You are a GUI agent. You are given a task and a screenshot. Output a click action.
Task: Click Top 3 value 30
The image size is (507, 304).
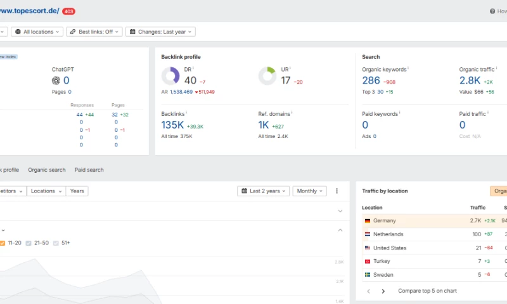tap(380, 92)
